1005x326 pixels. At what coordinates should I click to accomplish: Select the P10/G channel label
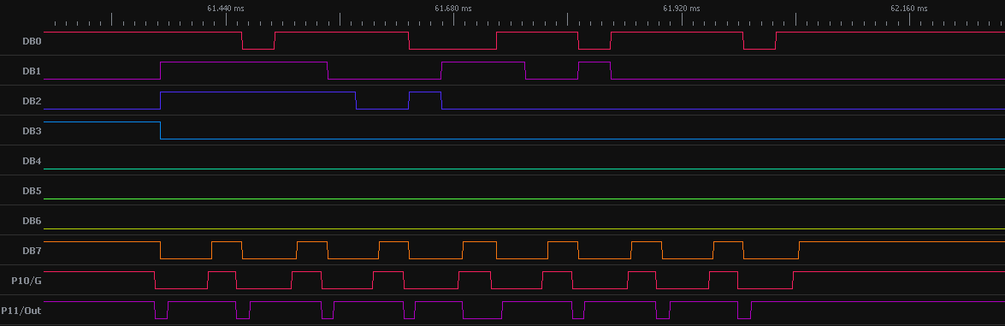click(27, 281)
